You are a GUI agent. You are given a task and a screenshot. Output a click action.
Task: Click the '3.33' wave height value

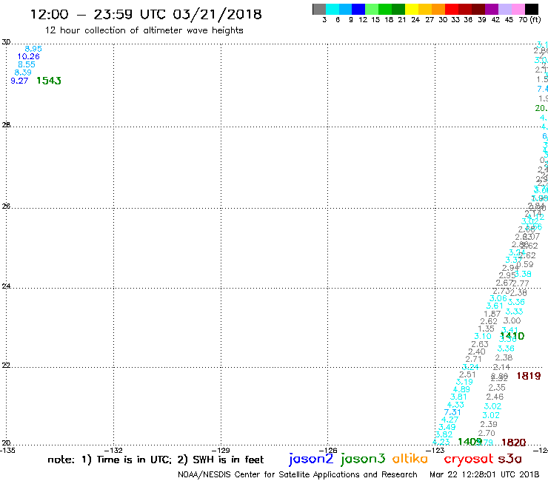click(514, 312)
